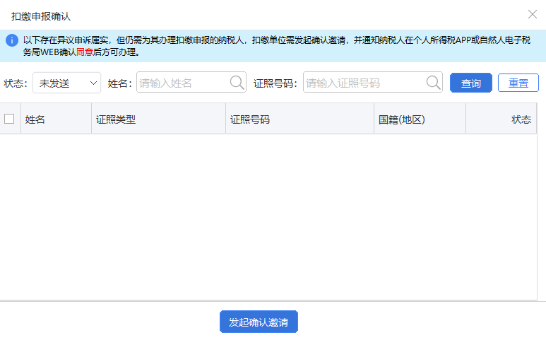Click the 扣缴申报确认 dialog title
The width and height of the screenshot is (546, 340).
coord(41,16)
